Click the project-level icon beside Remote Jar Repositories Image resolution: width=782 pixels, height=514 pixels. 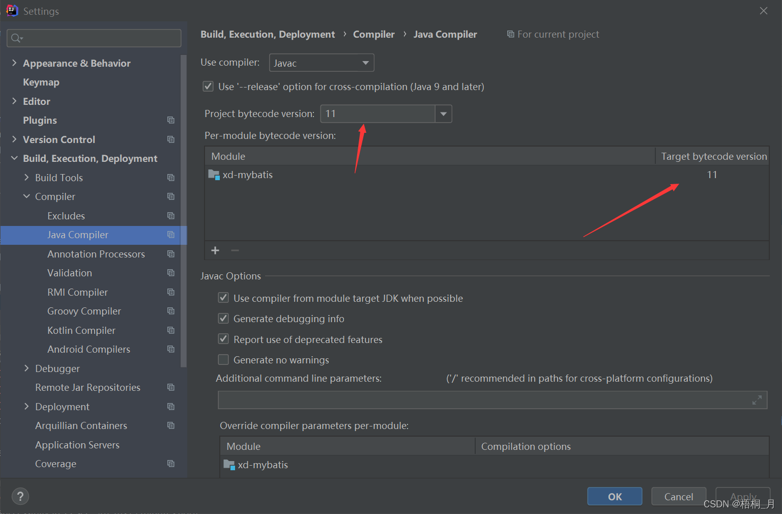pyautogui.click(x=171, y=387)
